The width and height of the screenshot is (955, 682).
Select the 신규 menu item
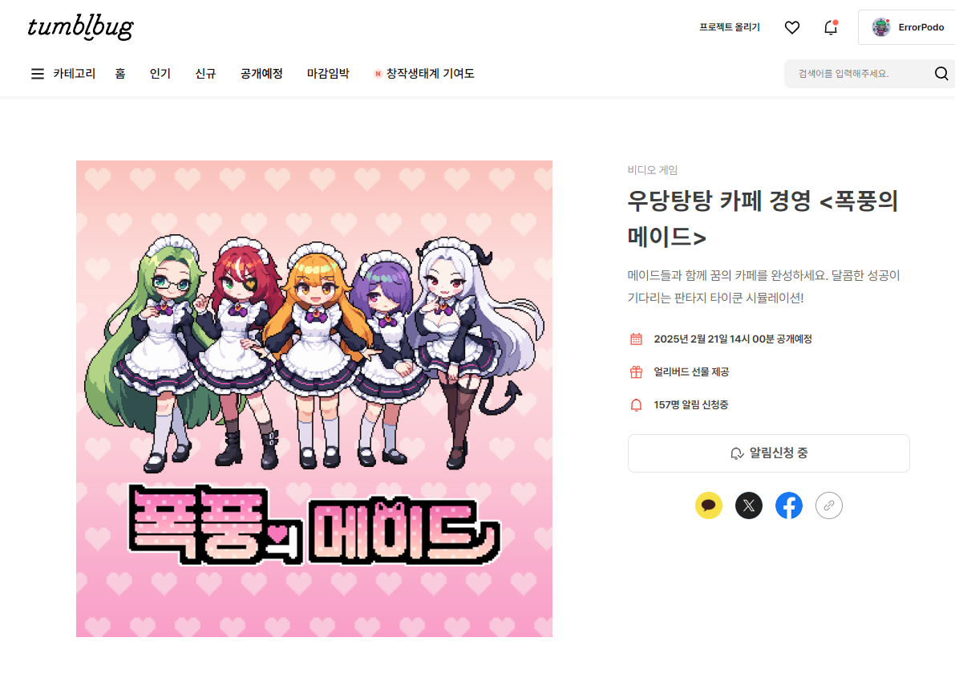tap(205, 74)
